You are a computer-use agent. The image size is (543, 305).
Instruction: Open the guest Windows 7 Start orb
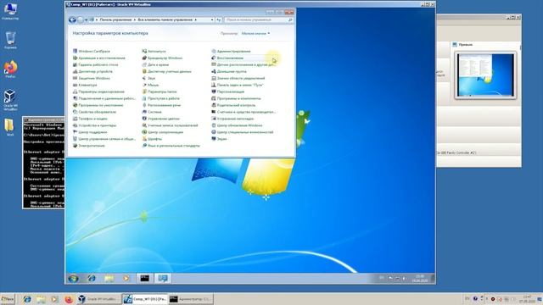[x=73, y=279]
